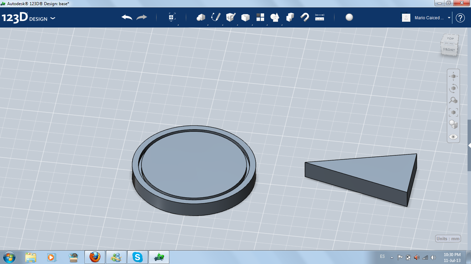Expand the Mario Caiced account dropdown arrow

coord(449,18)
